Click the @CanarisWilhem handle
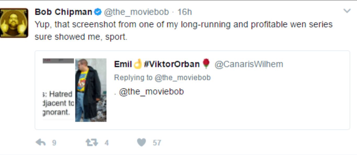 [249, 64]
